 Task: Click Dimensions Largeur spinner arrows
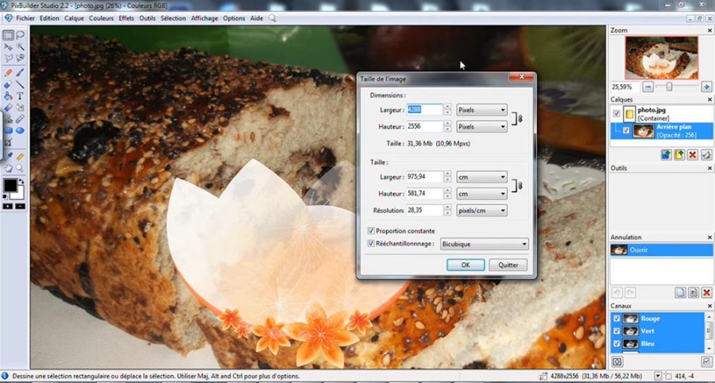(x=448, y=110)
